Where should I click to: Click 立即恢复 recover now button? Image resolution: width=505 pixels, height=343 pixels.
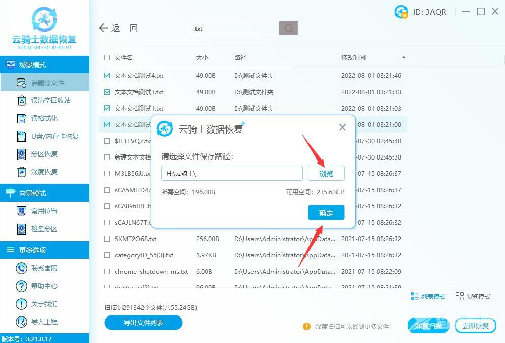pos(475,326)
